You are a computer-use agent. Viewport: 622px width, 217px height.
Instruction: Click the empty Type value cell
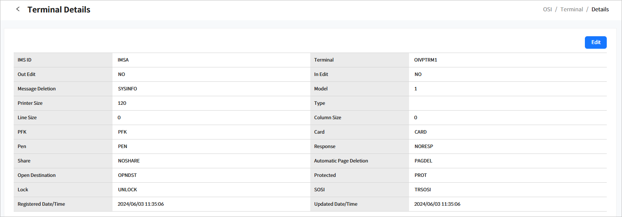click(x=507, y=103)
